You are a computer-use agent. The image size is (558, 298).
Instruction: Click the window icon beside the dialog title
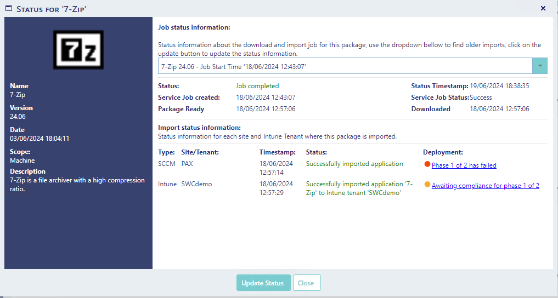tap(9, 8)
